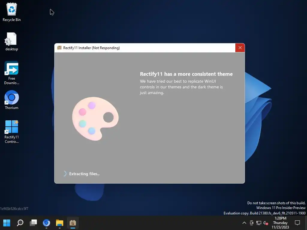Open Task View from the taskbar

pyautogui.click(x=33, y=223)
